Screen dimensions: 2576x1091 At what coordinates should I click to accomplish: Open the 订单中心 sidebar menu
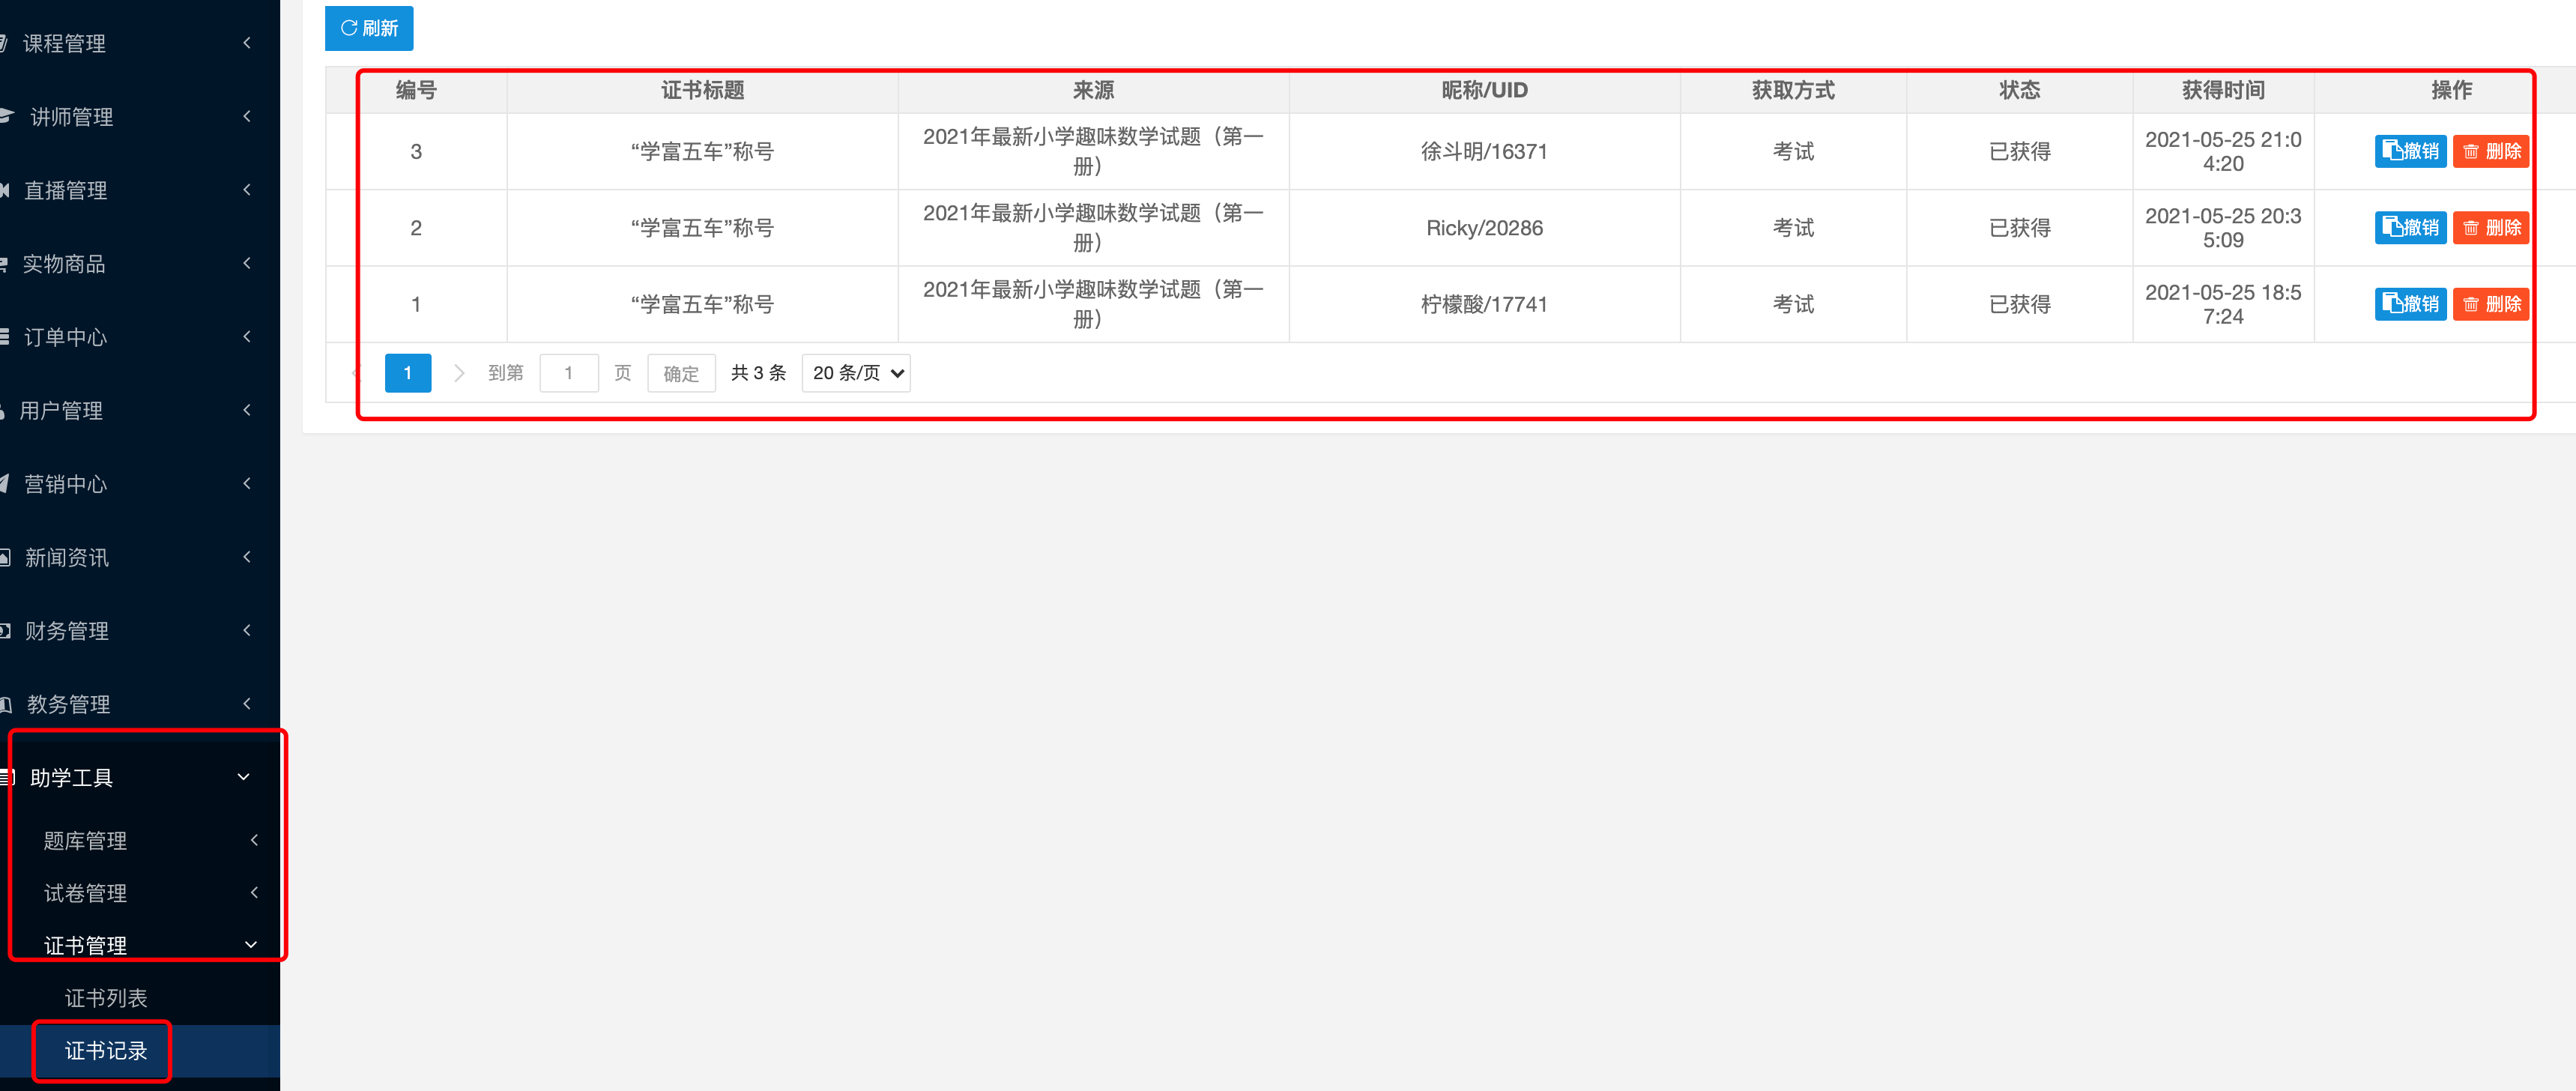pos(140,337)
